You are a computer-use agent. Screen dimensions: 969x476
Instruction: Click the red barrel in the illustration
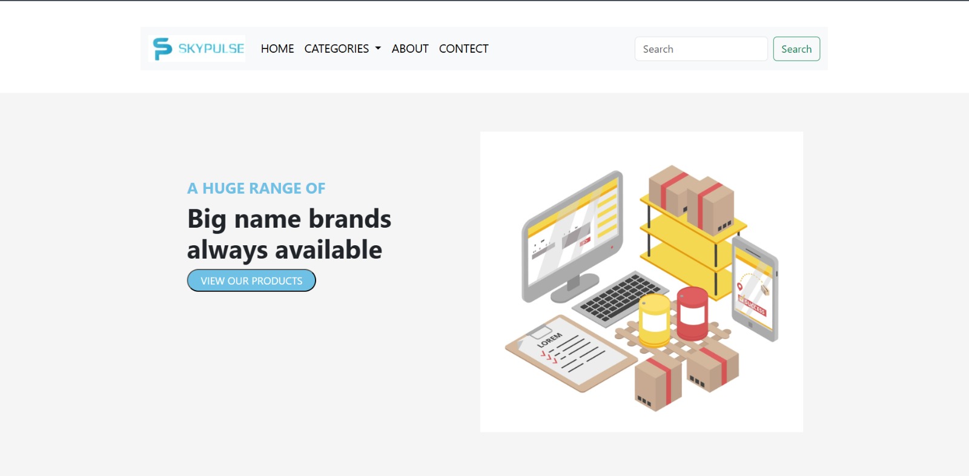pyautogui.click(x=692, y=314)
